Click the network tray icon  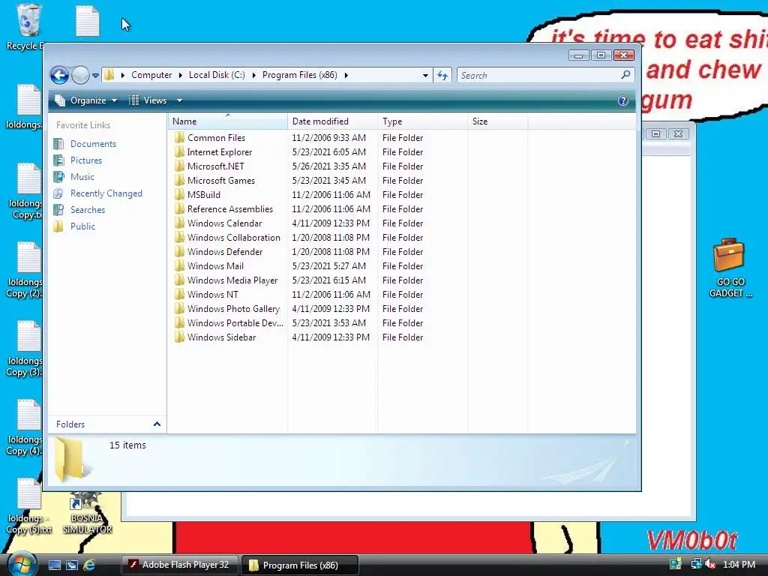click(x=696, y=564)
